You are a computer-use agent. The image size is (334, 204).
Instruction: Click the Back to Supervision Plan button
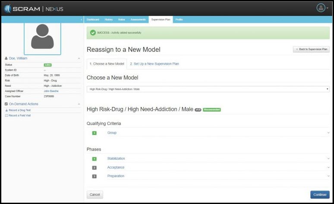311,49
